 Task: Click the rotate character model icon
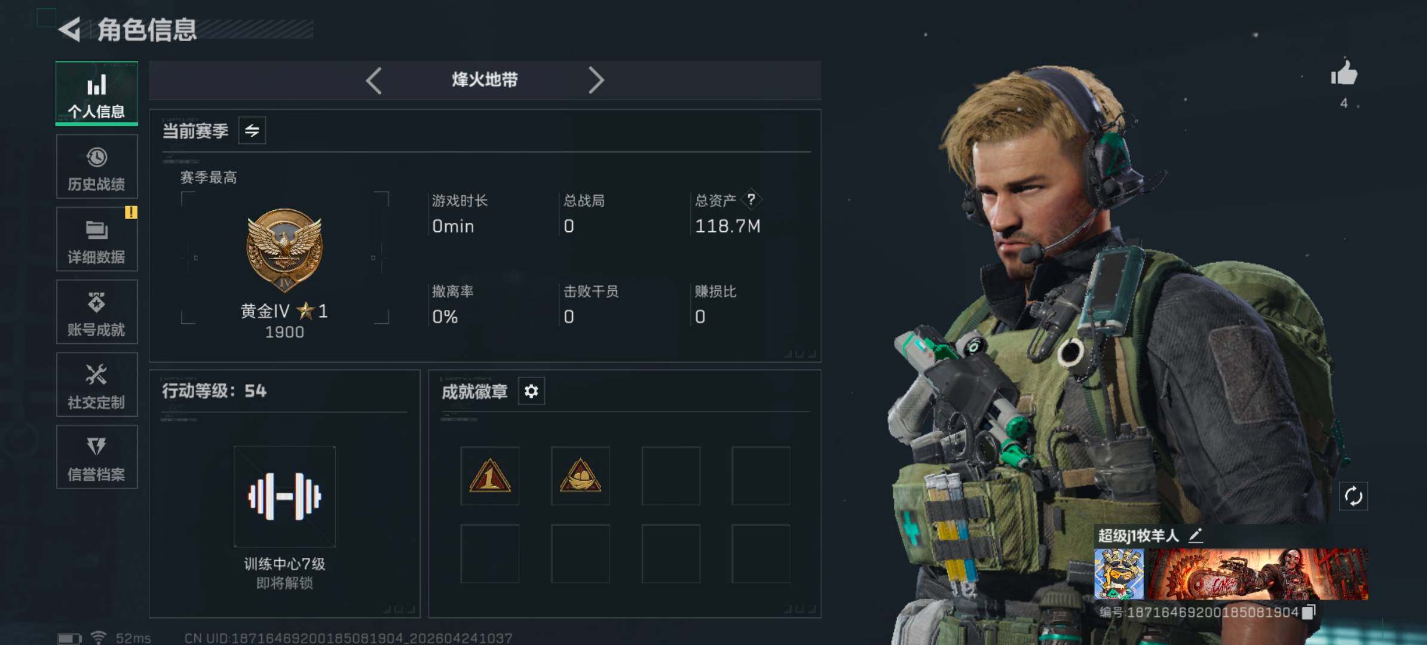(1353, 496)
